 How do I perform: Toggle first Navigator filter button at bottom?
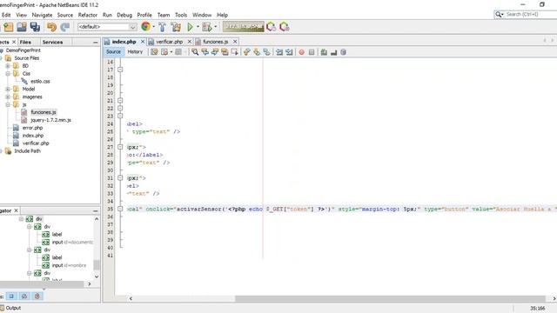click(11, 296)
